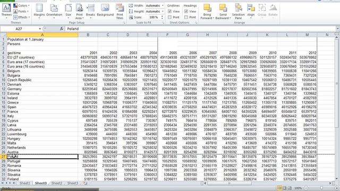Open theme Effects menu
Viewport: 340px width, 191px height.
22,17
